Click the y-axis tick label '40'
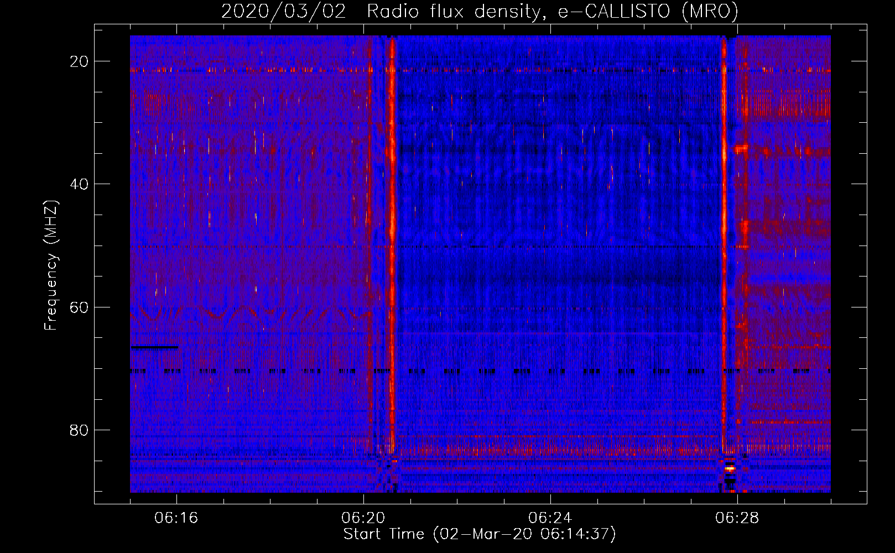Viewport: 895px width, 553px height. 79,184
